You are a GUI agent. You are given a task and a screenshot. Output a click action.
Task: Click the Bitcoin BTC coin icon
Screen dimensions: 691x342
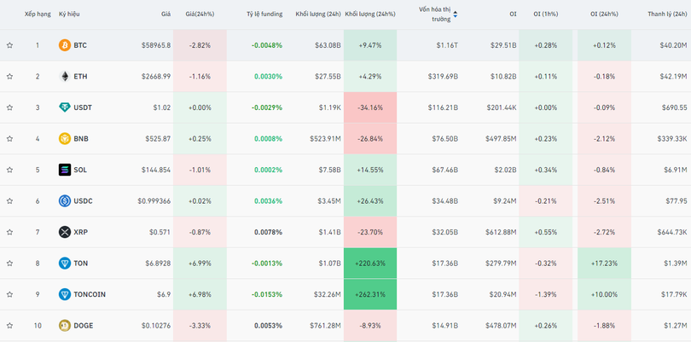tap(65, 45)
